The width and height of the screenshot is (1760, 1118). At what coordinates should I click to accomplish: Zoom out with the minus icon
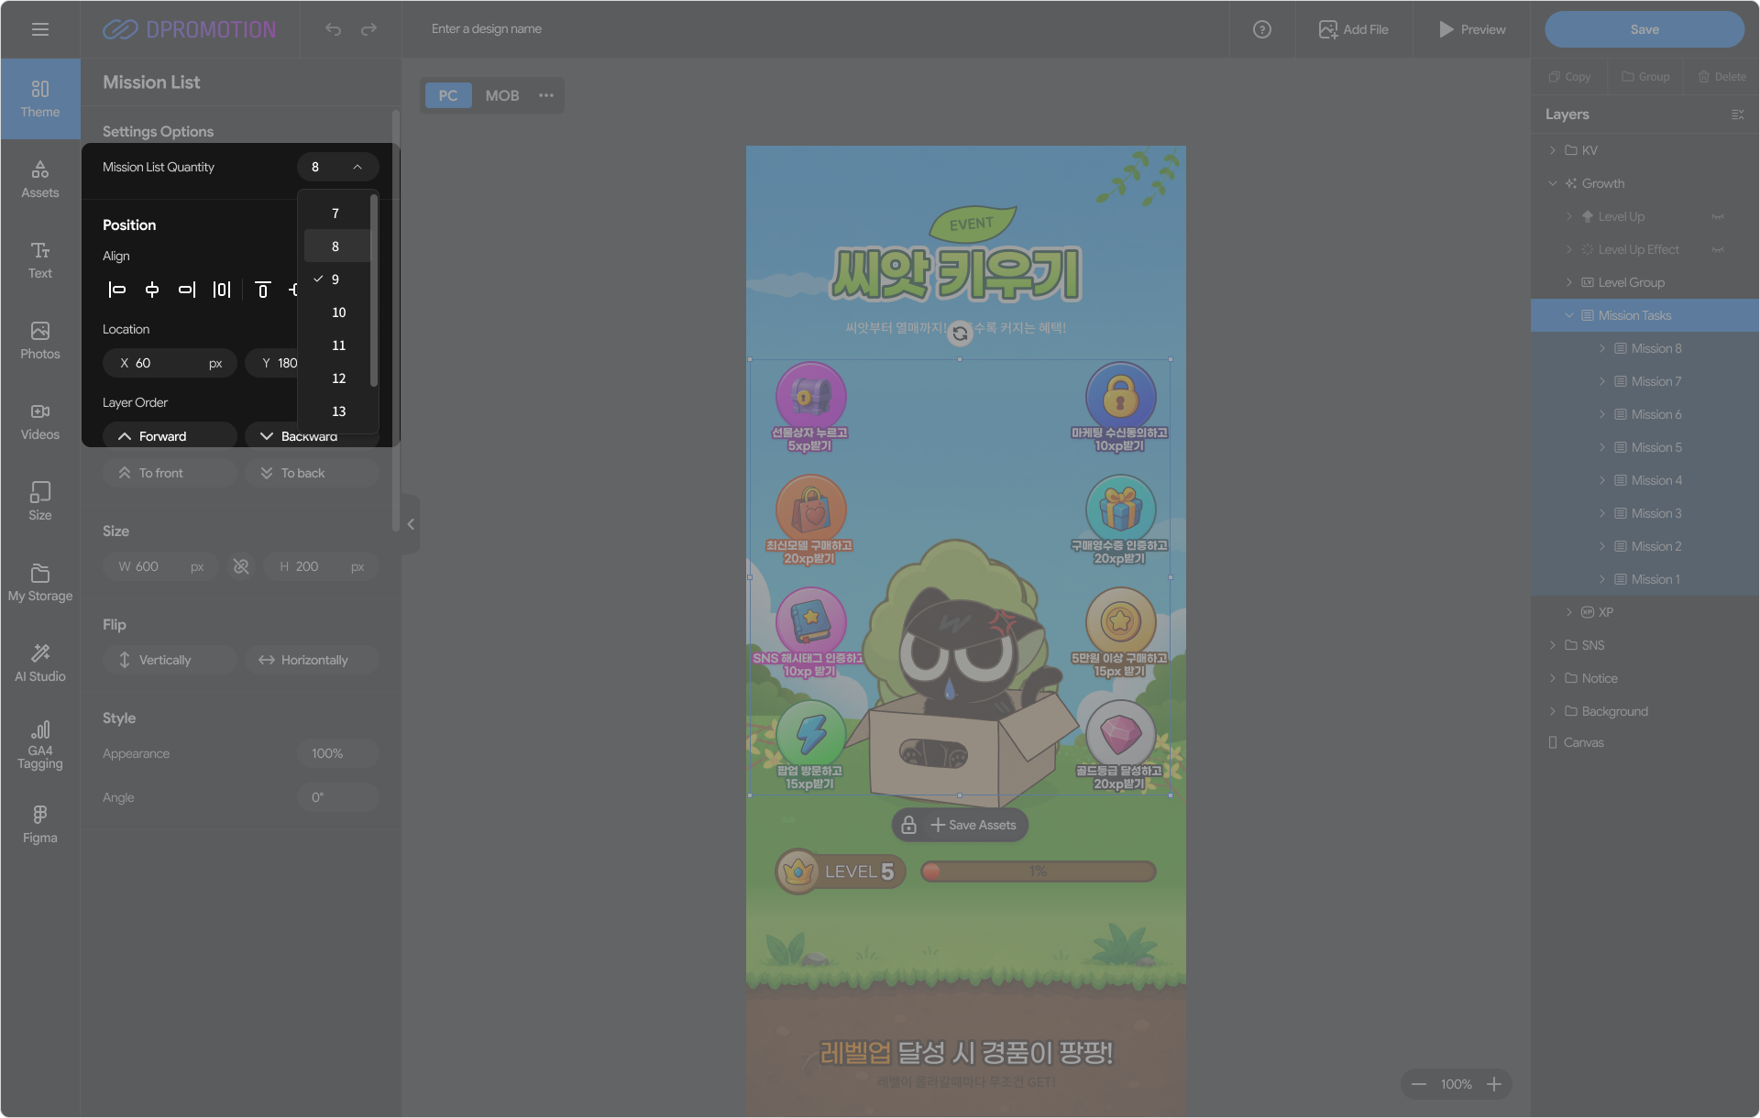click(x=1419, y=1084)
